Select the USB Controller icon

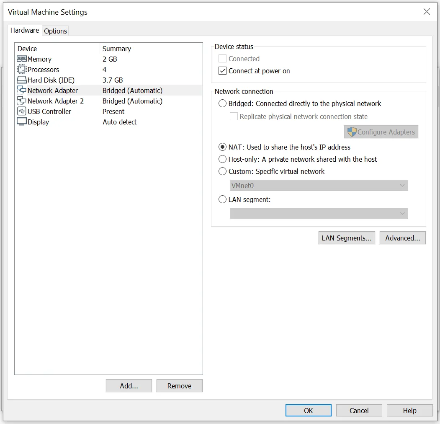pos(22,111)
